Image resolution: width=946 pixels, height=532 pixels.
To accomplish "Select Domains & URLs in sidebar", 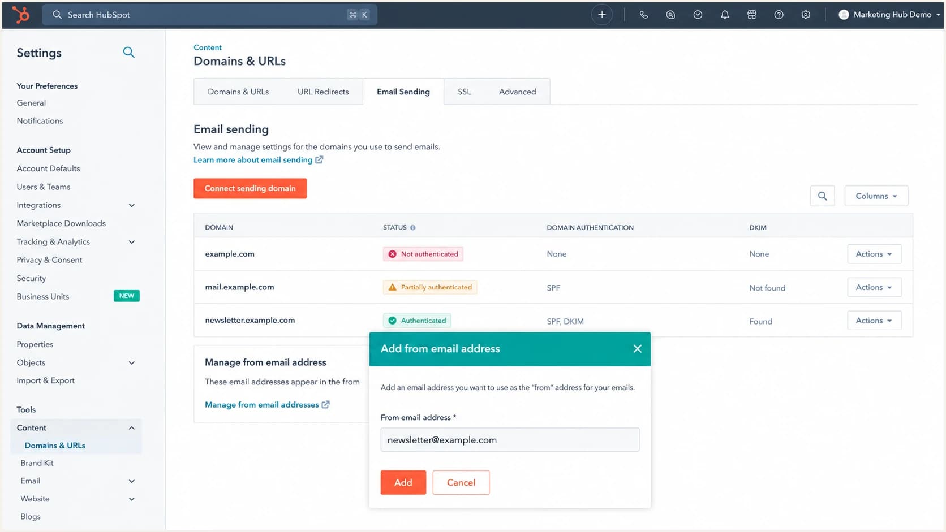I will click(x=55, y=446).
